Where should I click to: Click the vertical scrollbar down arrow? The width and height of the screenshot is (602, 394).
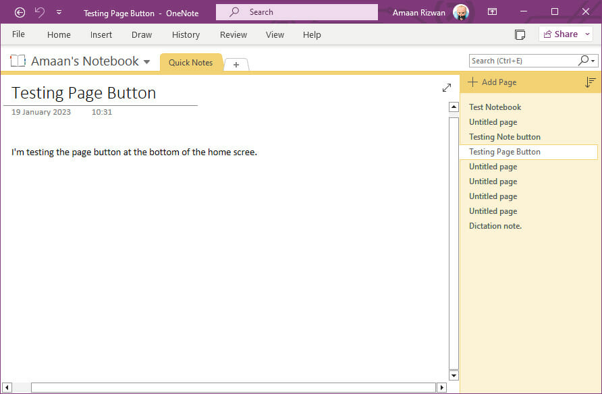point(454,376)
